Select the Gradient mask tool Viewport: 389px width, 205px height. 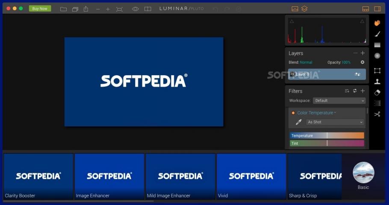[377, 45]
